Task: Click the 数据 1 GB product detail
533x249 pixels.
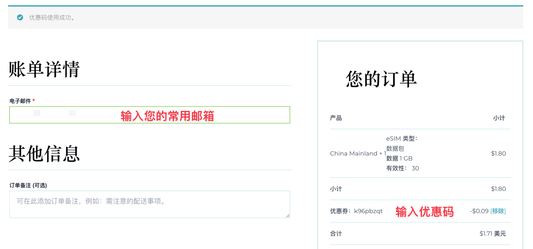Action: point(399,158)
